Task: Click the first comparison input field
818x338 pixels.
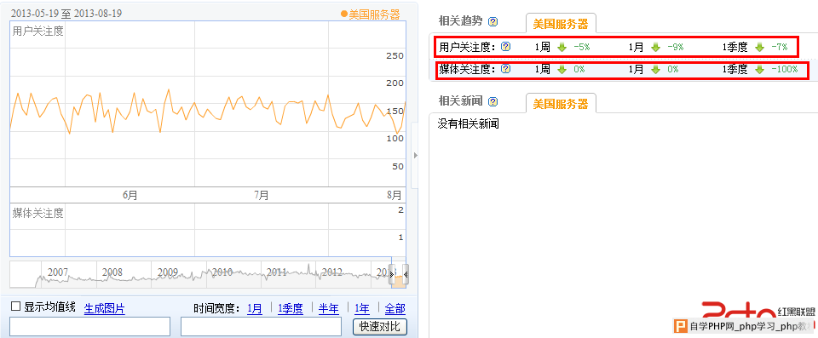Action: 89,326
